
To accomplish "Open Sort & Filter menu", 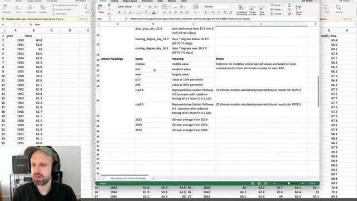I will click(298, 10).
